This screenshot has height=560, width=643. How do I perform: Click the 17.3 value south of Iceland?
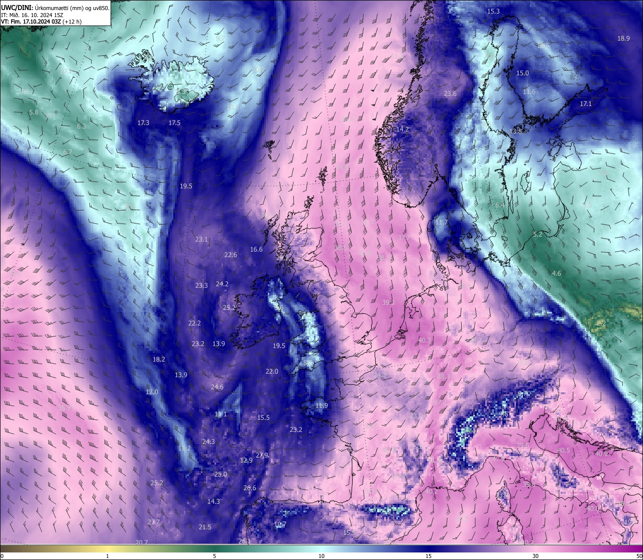(143, 123)
